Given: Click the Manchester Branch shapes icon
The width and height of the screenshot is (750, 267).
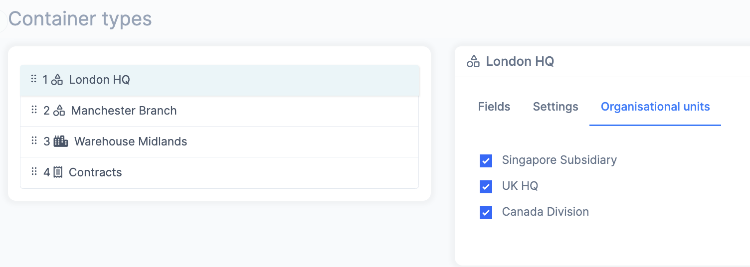Looking at the screenshot, I should pyautogui.click(x=59, y=111).
